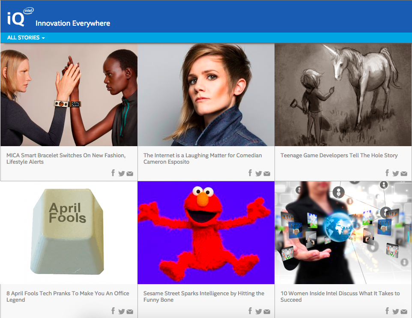Email the MICA Smart Bracelet story
This screenshot has width=412, height=318.
click(130, 174)
